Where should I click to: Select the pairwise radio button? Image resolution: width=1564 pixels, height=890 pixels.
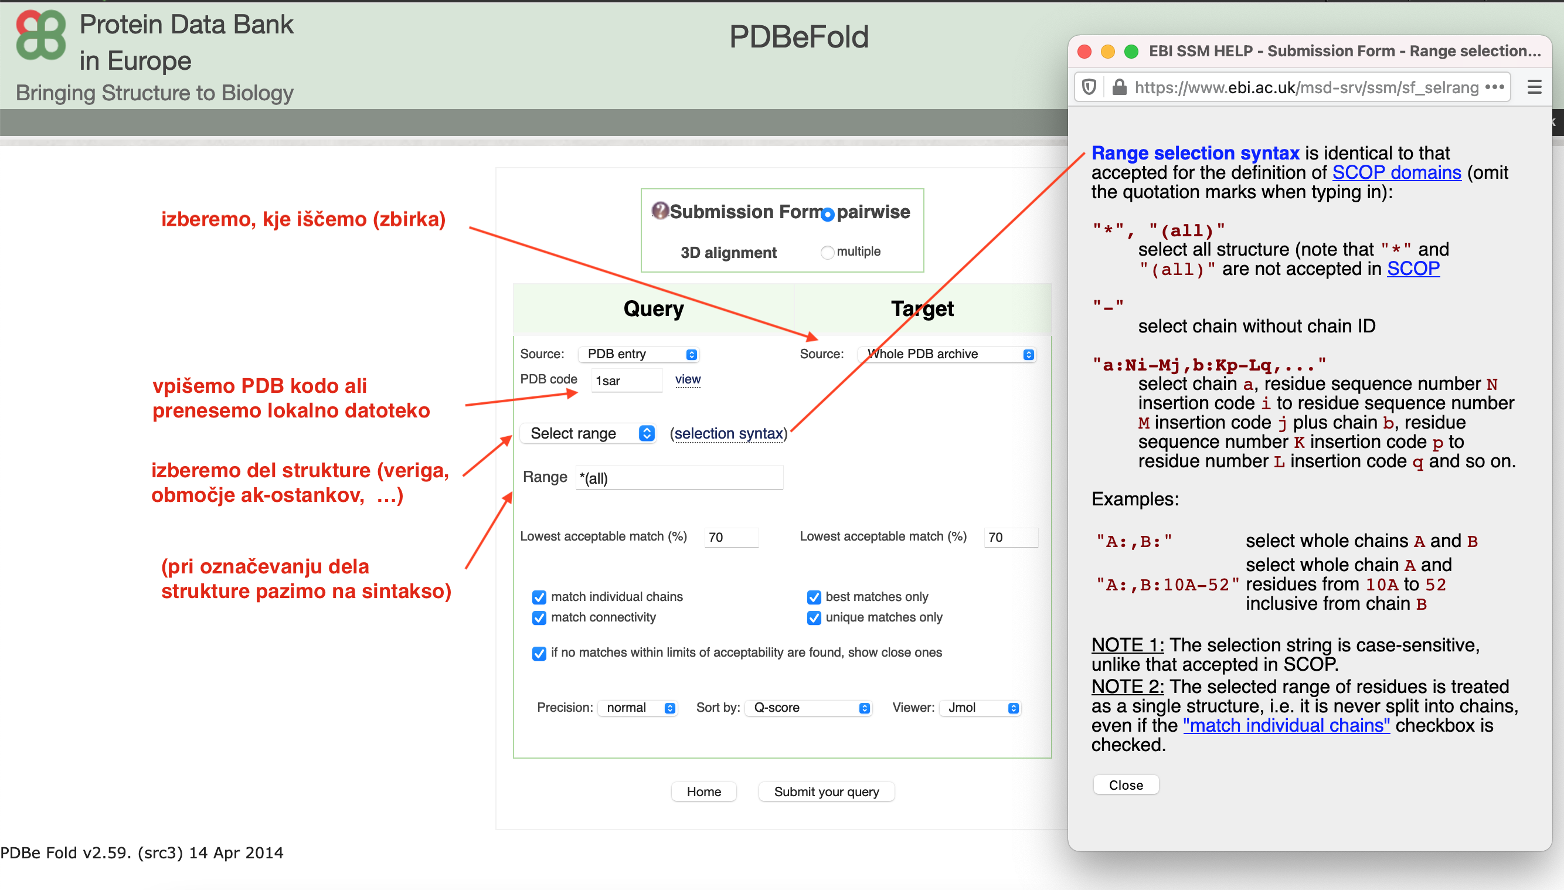coord(828,215)
